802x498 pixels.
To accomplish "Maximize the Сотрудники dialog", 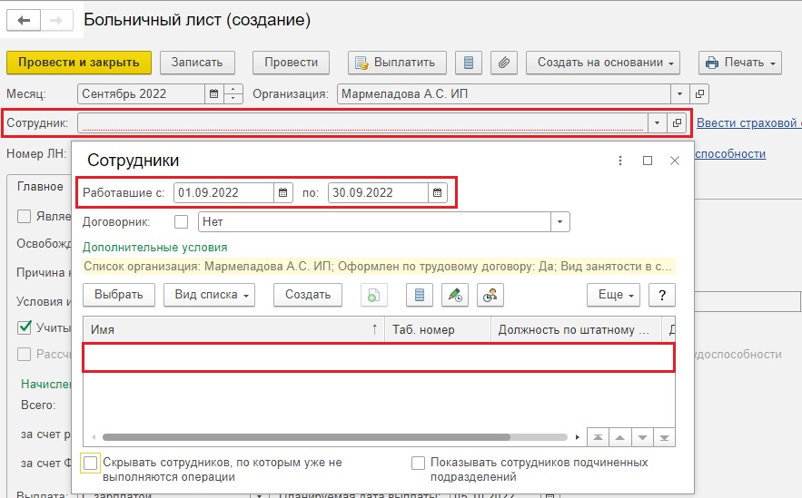I will 648,161.
